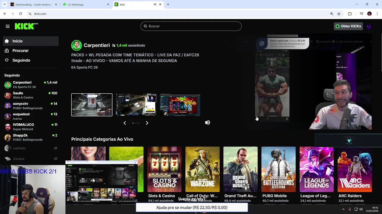Select the second featured stream thumbnail

(x=136, y=105)
